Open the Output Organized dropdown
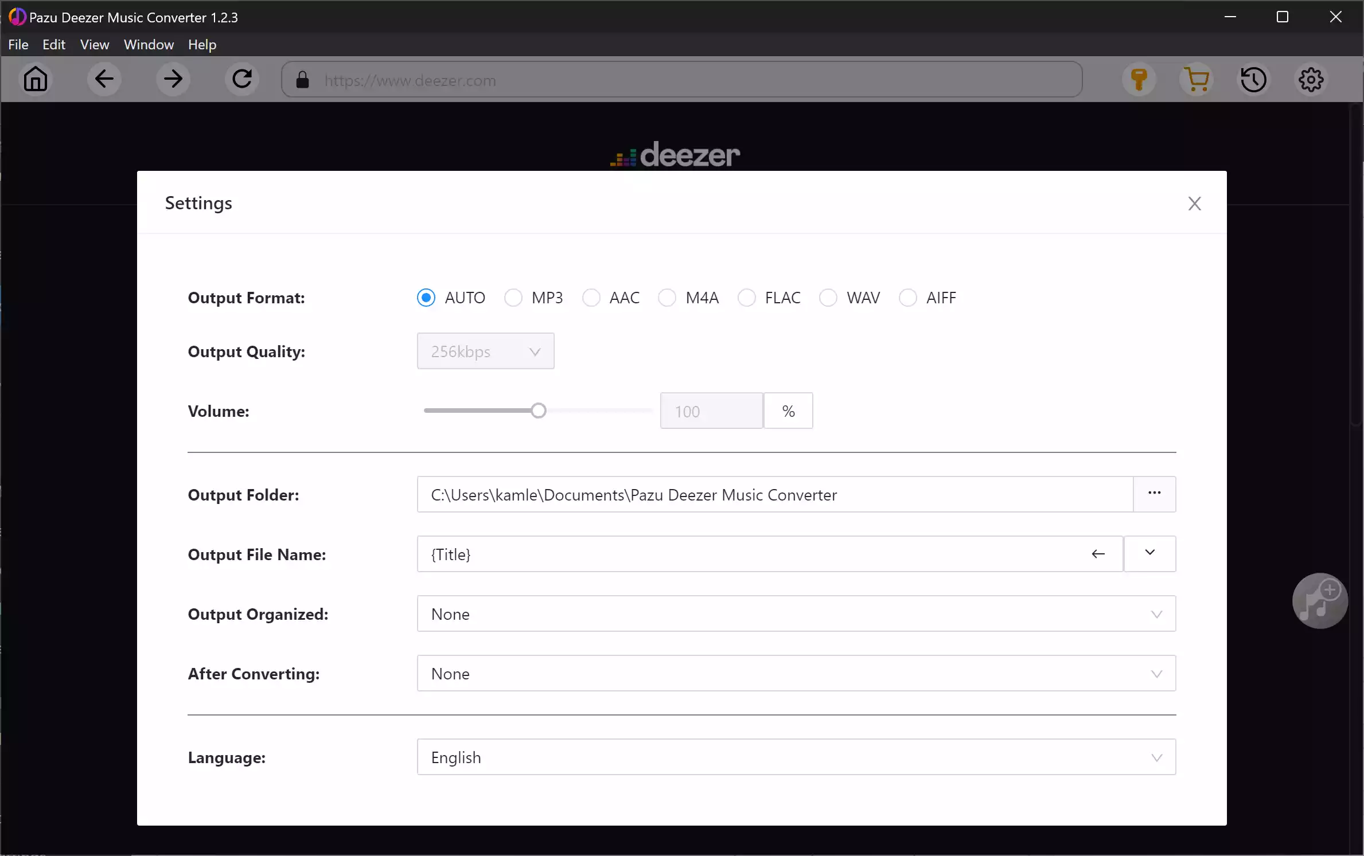 (x=796, y=613)
